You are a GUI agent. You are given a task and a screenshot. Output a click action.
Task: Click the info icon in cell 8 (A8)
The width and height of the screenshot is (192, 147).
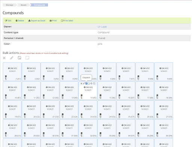141,68
